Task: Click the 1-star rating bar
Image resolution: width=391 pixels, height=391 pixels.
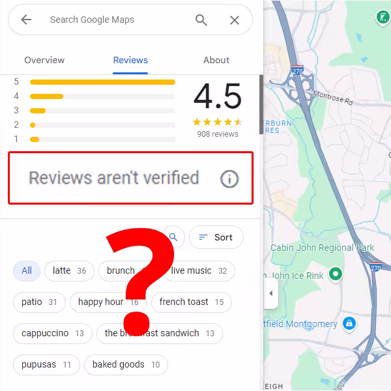Action: tap(102, 139)
